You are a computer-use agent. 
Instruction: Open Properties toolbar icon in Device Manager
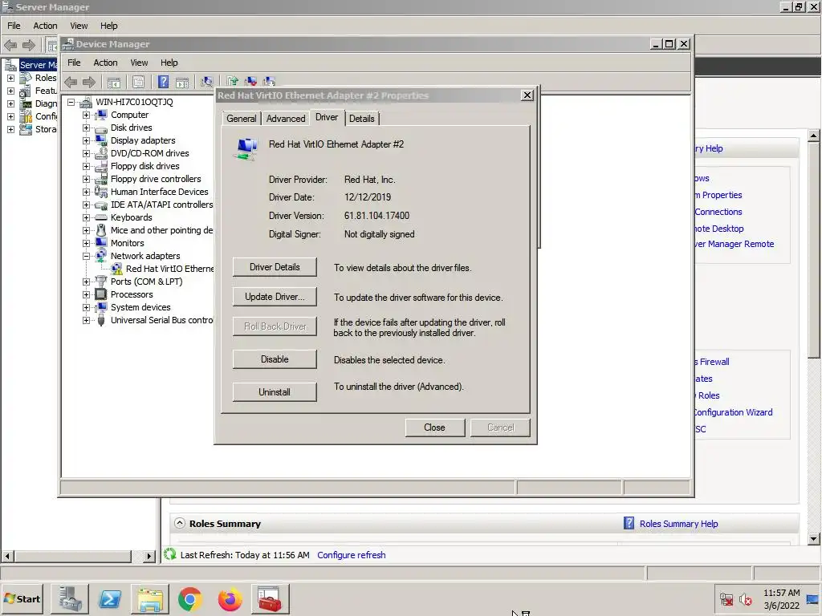(138, 83)
